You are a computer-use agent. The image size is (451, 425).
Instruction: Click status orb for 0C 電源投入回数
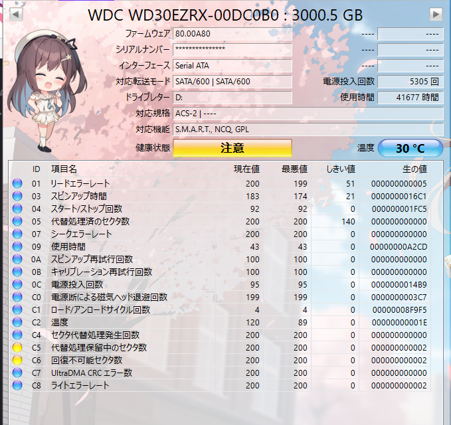click(x=17, y=285)
